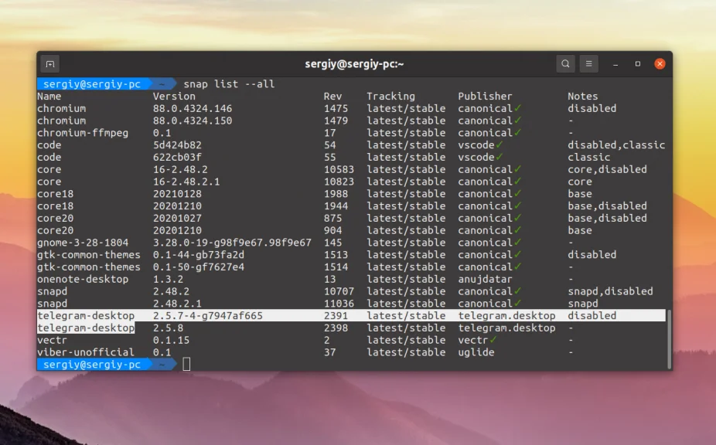Select the word disabled on the chromium row
The width and height of the screenshot is (716, 445).
[592, 108]
